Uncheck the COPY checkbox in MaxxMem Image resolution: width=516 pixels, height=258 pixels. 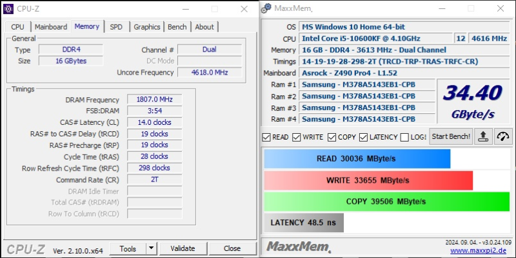coord(332,137)
